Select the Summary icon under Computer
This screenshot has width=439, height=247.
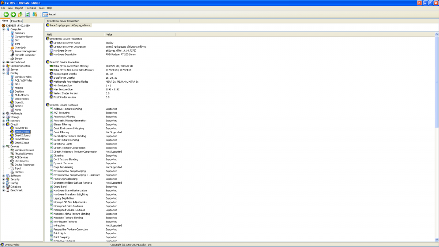click(x=12, y=33)
